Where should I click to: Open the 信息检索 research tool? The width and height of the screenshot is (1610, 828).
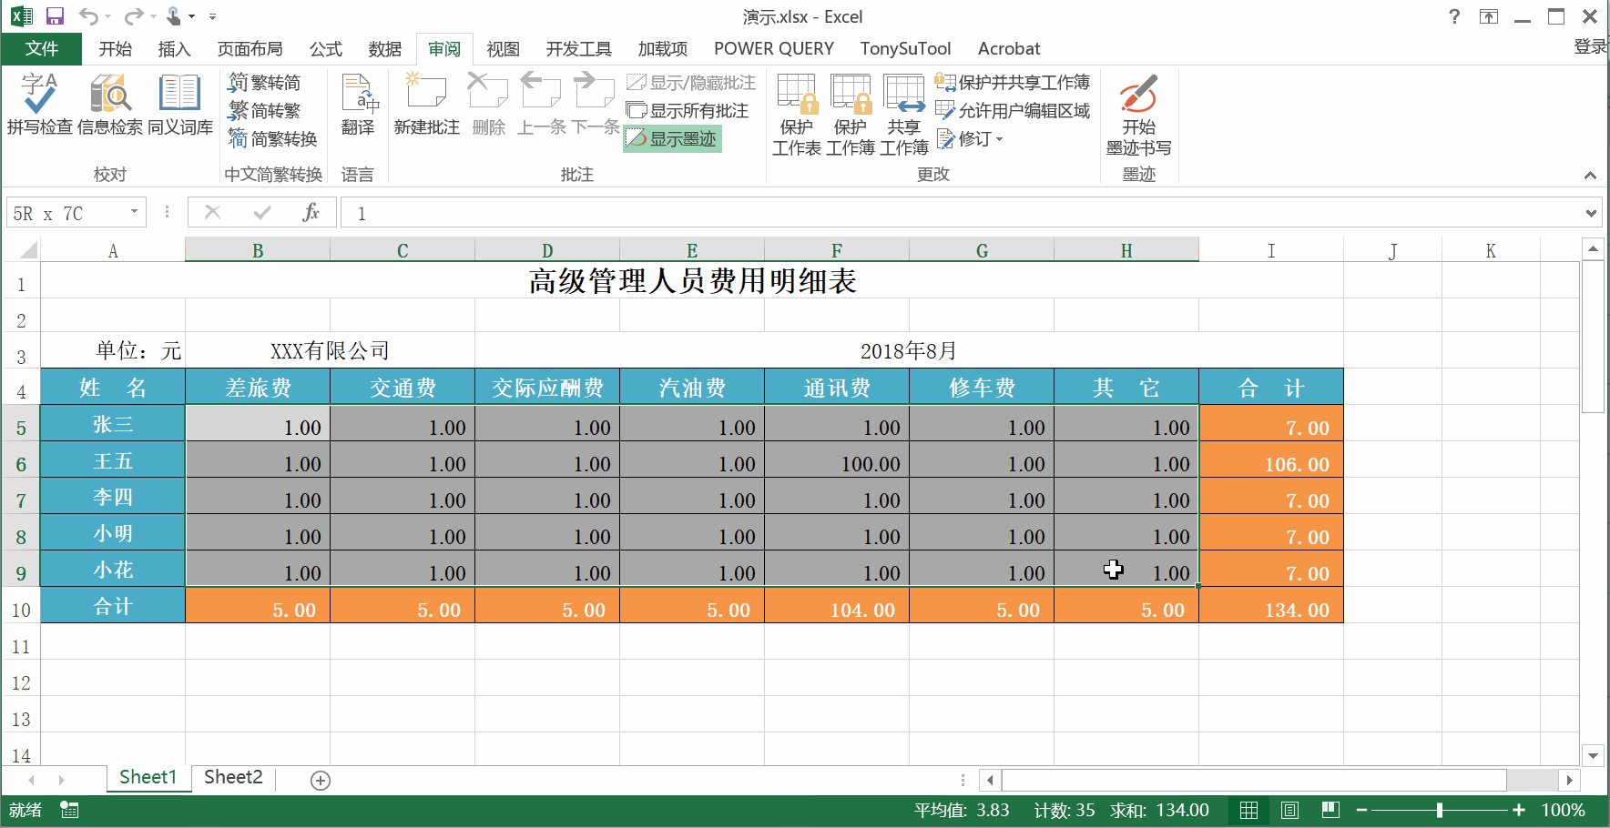tap(109, 109)
